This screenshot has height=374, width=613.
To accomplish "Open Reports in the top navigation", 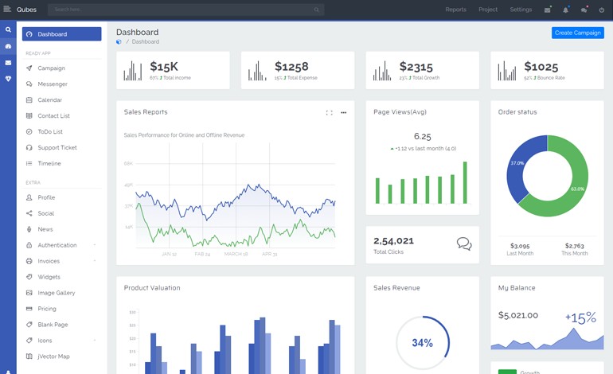I will (455, 10).
